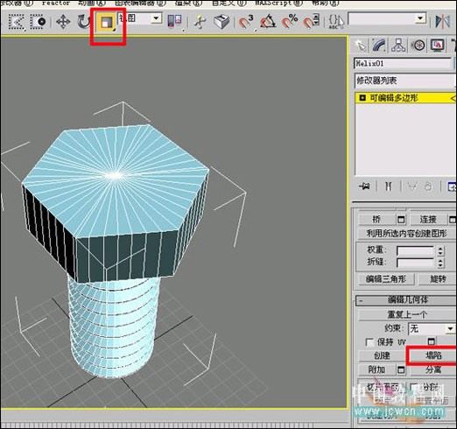Image resolution: width=457 pixels, height=429 pixels.
Task: Click the 折缝 crease input field
Action: pos(416,263)
